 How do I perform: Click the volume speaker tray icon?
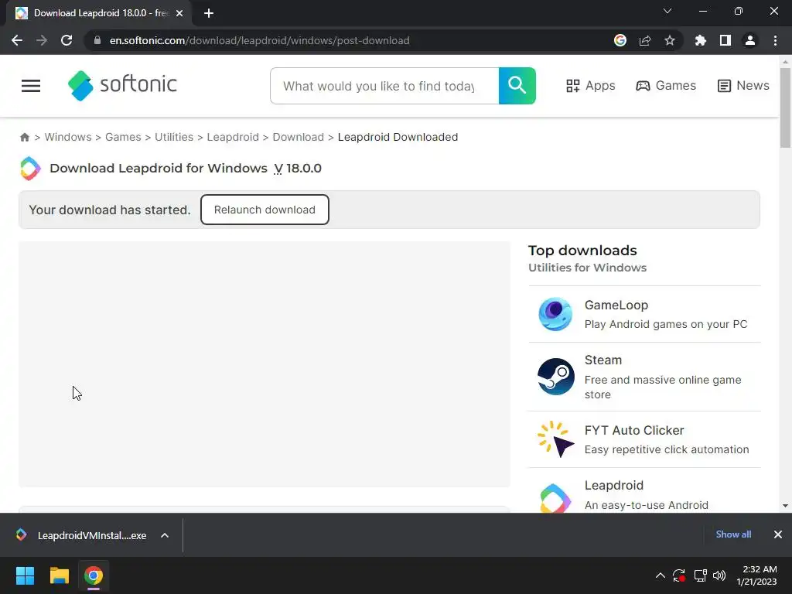[x=719, y=575]
